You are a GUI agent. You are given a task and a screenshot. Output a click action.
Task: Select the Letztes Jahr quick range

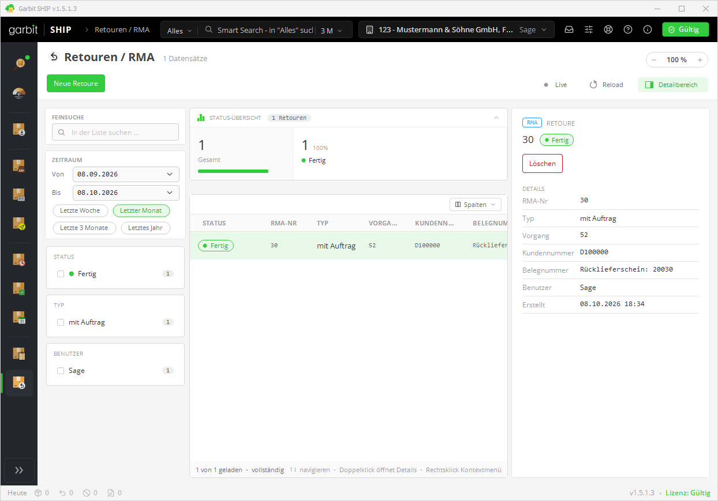145,228
